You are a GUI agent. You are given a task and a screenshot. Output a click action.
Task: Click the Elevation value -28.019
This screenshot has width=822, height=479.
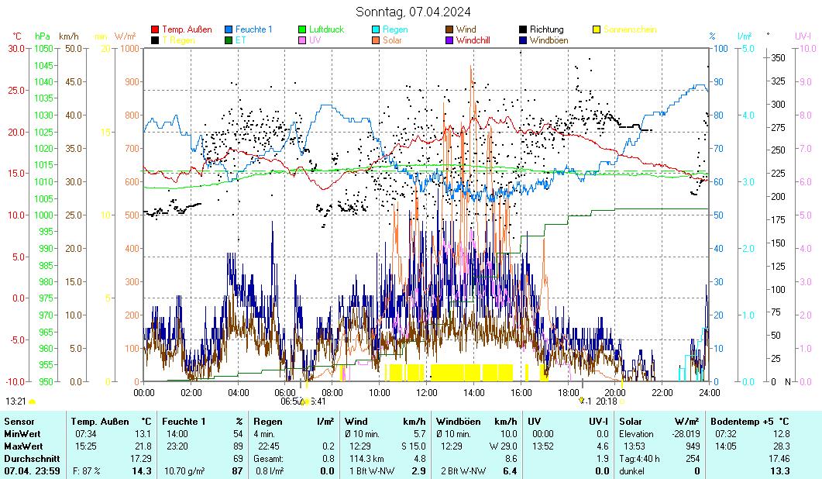tap(686, 434)
